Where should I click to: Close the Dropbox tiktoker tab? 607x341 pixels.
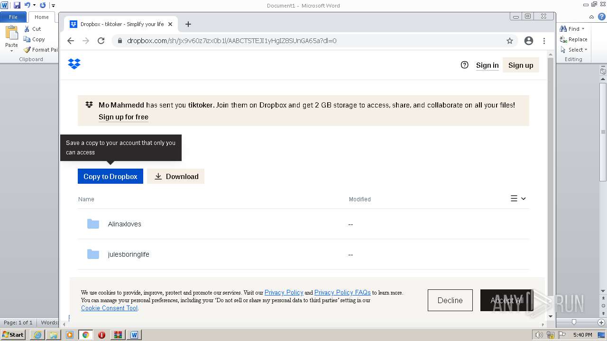170,24
